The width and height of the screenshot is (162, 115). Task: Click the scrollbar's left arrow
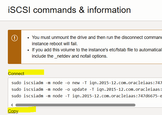[12, 105]
